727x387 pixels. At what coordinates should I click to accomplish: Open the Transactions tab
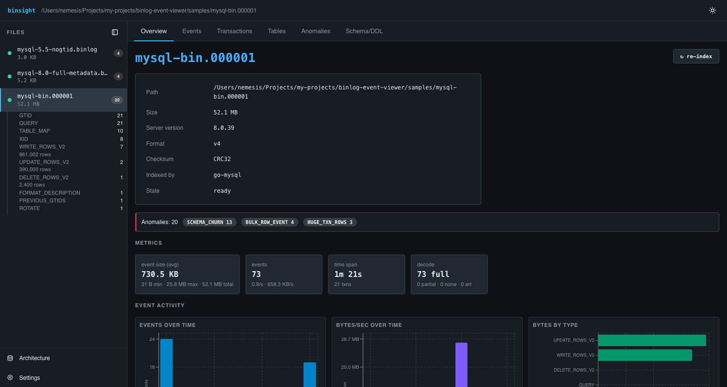[235, 31]
